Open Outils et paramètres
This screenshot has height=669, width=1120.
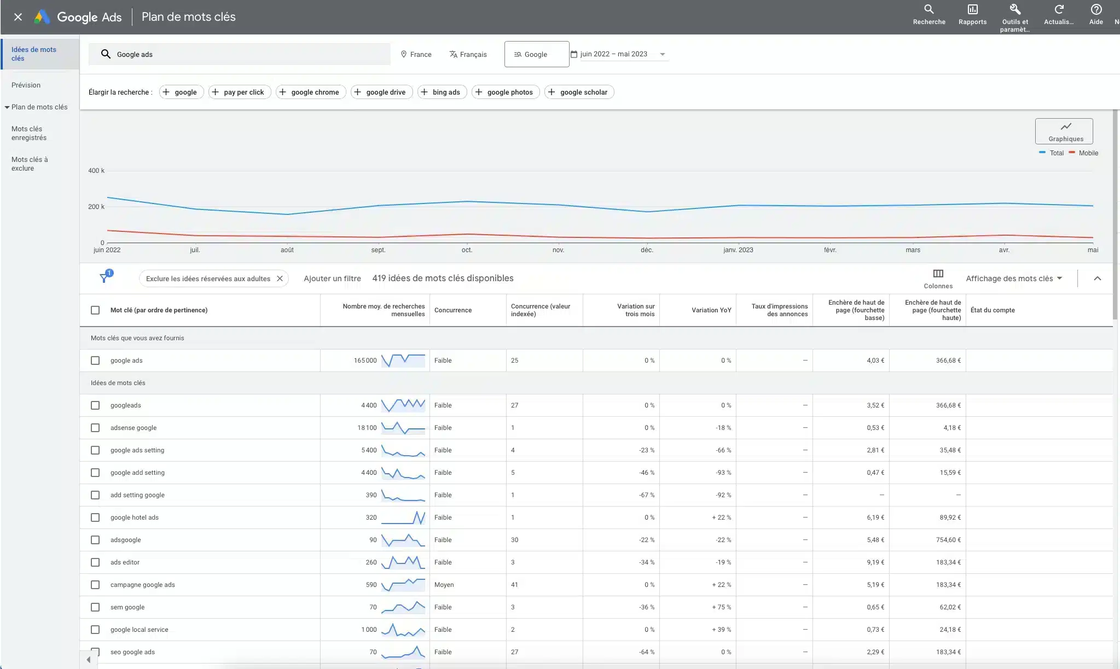(1014, 11)
